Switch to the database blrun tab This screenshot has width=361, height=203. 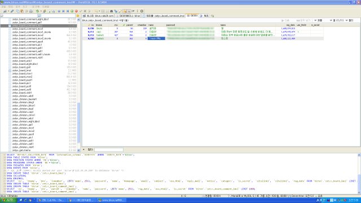tap(128, 16)
